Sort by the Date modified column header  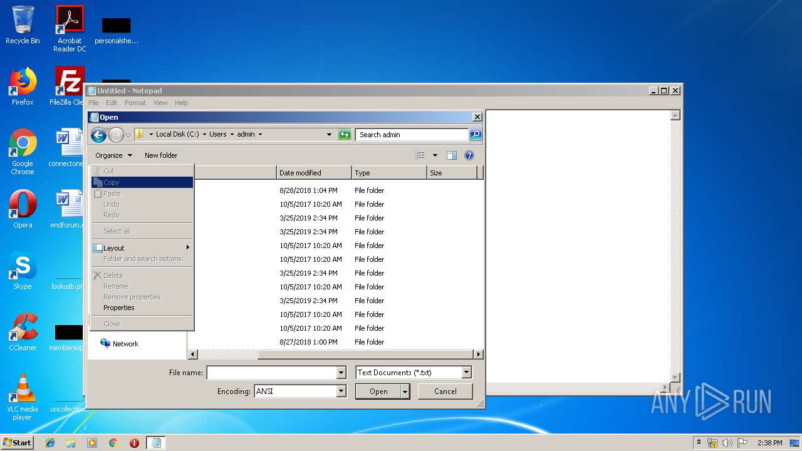314,173
